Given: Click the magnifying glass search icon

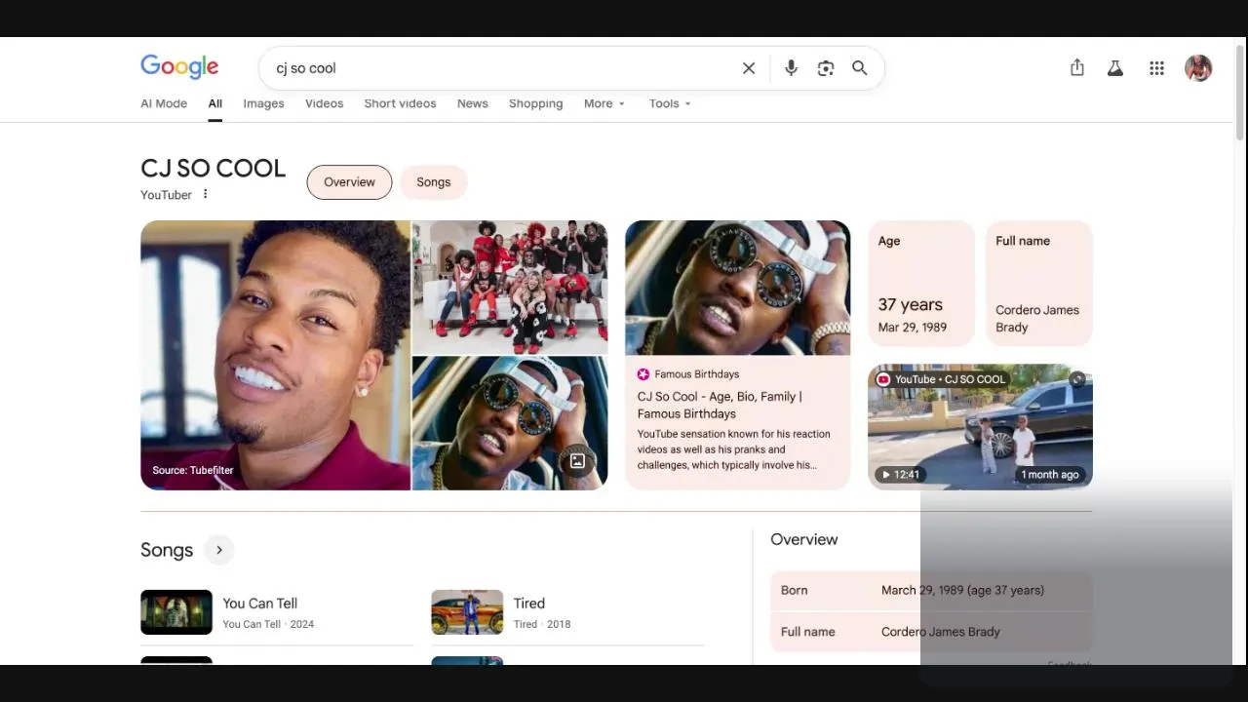Looking at the screenshot, I should [859, 68].
